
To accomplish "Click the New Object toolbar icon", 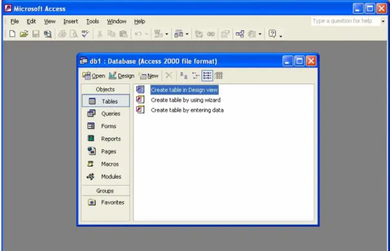I will (252, 33).
